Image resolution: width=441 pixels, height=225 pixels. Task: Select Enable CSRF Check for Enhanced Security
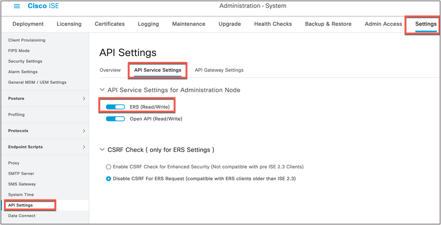coord(108,167)
